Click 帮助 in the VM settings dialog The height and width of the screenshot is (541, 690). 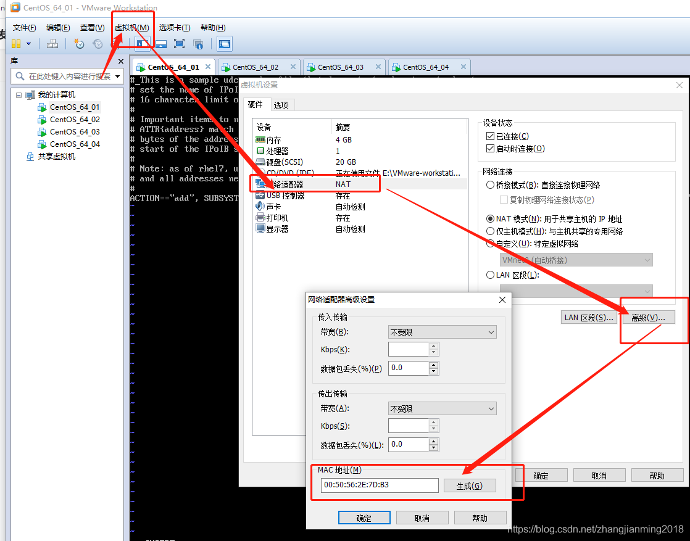657,476
